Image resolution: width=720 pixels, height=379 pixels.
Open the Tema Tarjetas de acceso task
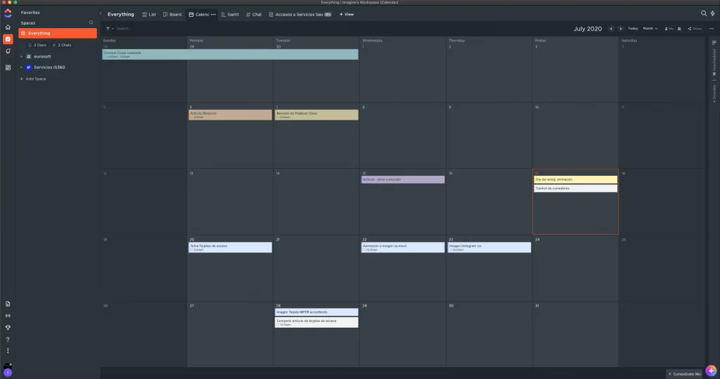click(230, 248)
